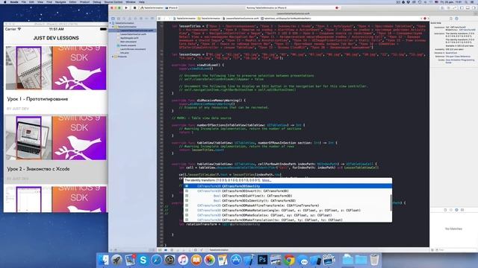Switch to the Version editor button
Screen dimensions: 478x268
454,8
